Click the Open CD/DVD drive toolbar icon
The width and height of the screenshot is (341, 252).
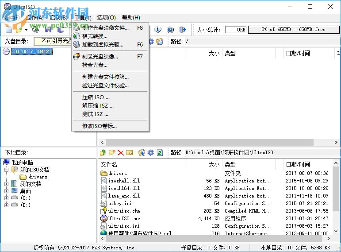point(36,29)
